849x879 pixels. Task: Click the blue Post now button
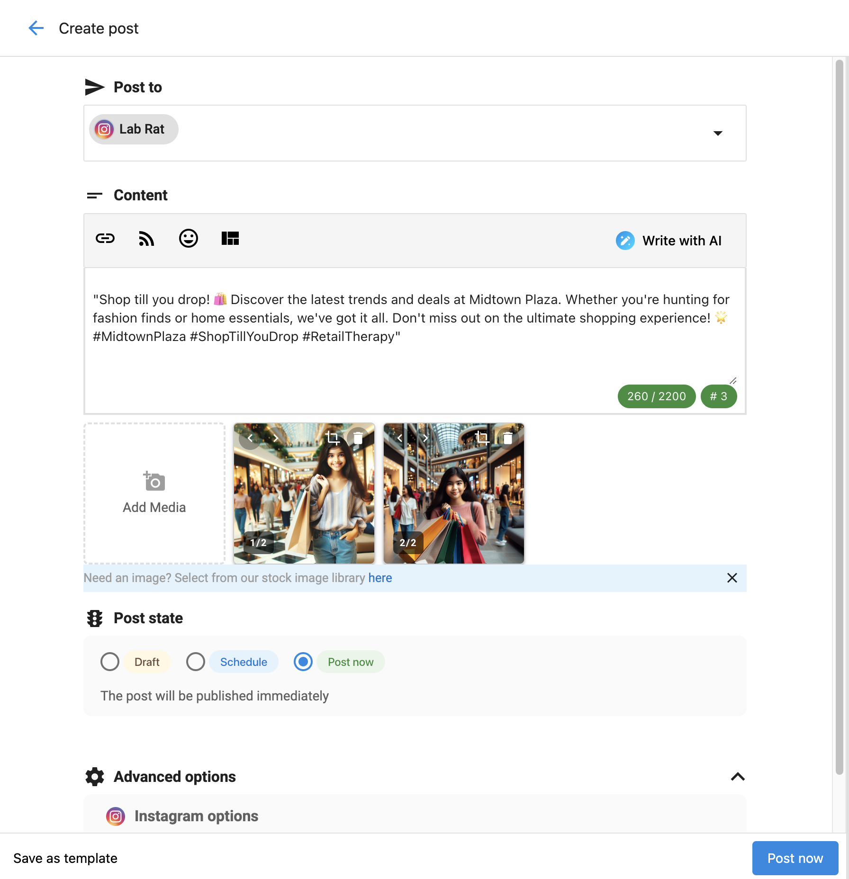pyautogui.click(x=795, y=858)
